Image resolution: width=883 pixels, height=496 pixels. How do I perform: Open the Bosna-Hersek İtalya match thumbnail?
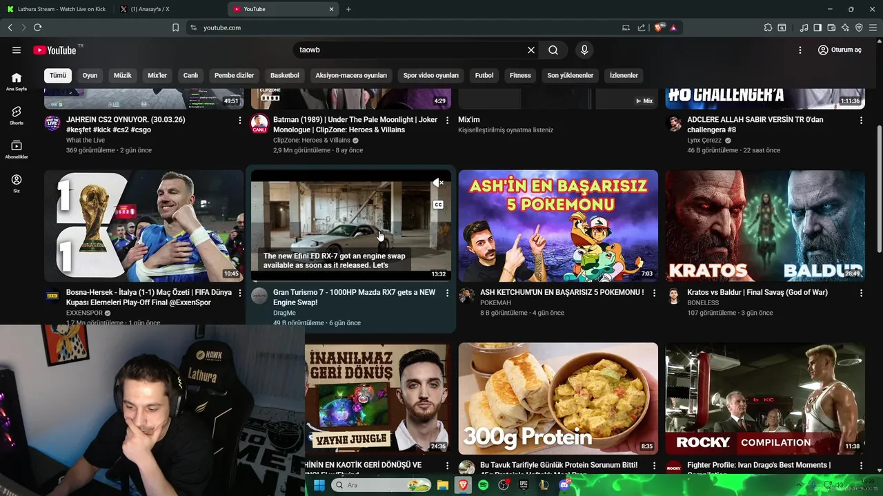144,226
